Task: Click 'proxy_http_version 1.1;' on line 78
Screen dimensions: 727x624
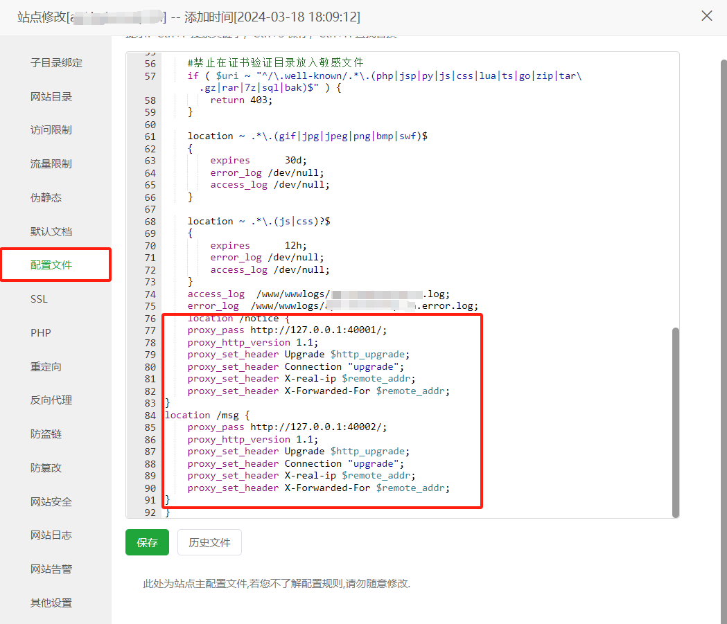Action: click(x=253, y=343)
